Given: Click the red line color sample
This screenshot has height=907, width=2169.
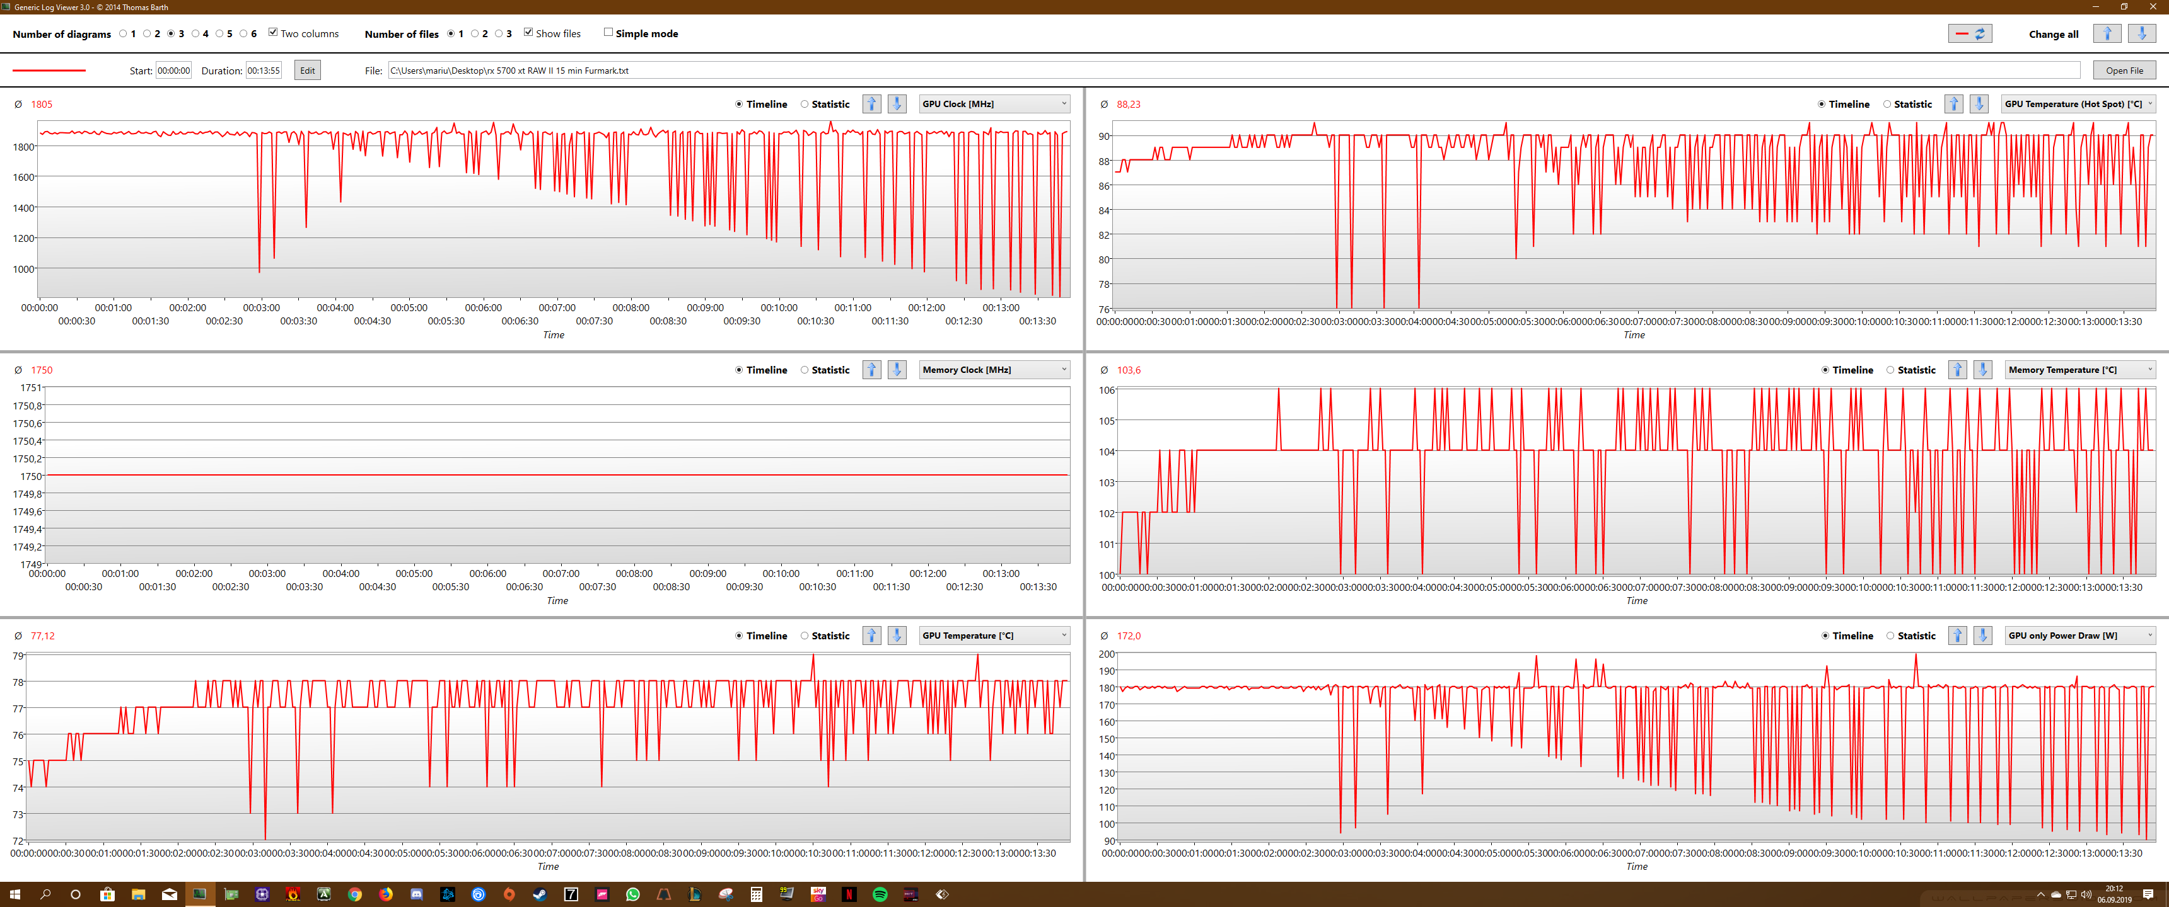Looking at the screenshot, I should tap(49, 71).
